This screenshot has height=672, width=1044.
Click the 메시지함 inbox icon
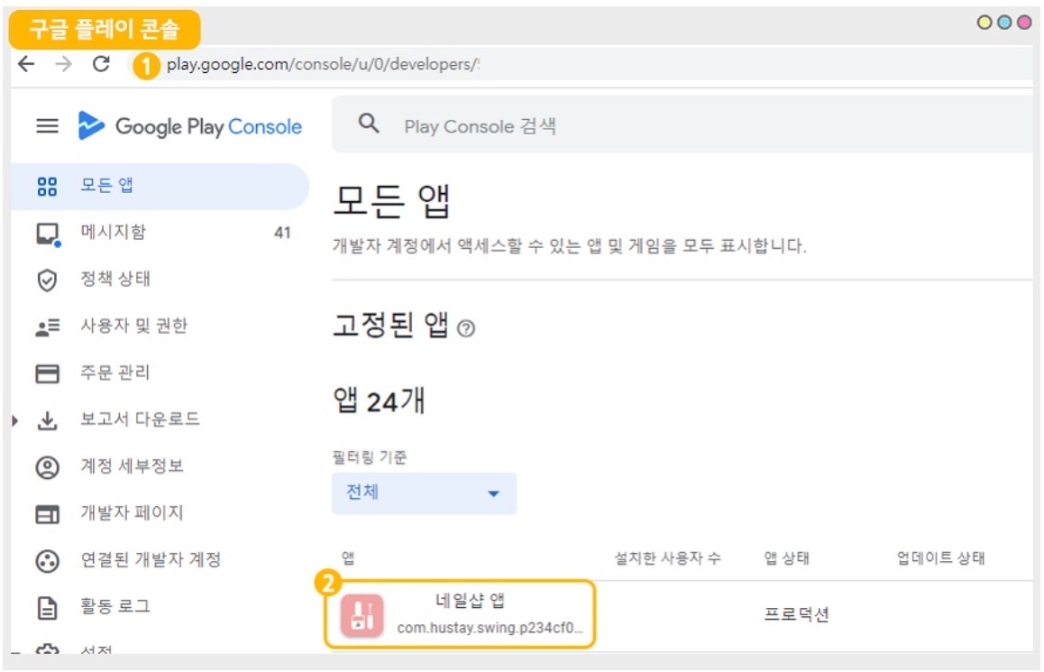(47, 234)
